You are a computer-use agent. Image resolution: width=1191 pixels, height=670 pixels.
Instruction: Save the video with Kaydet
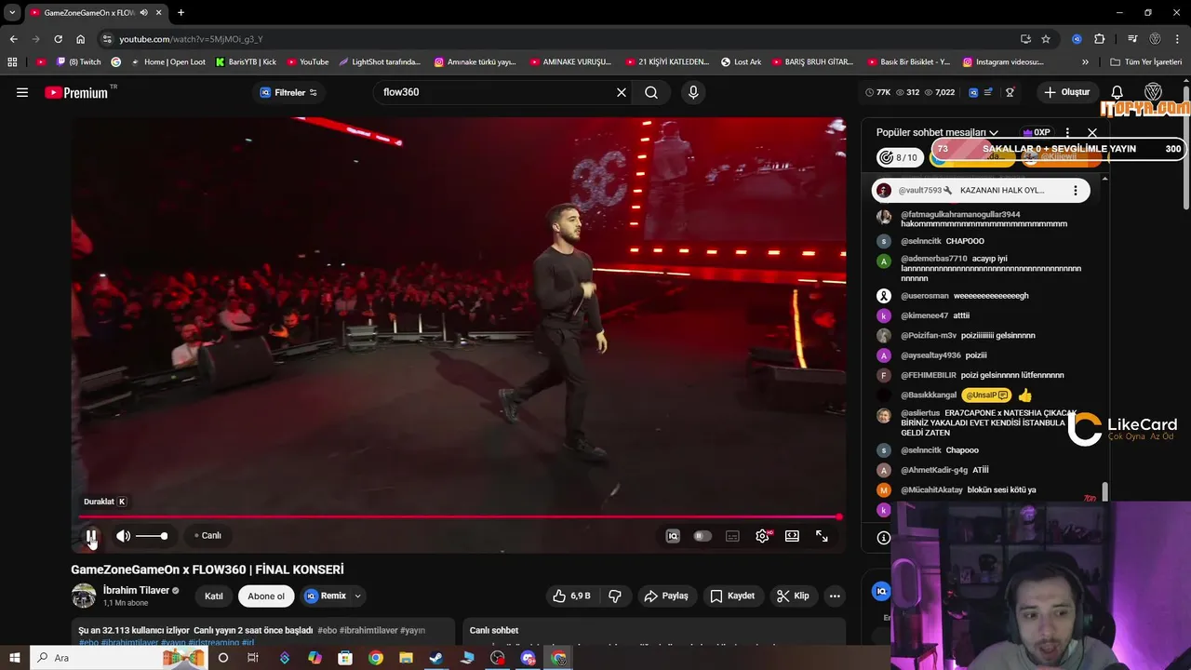[732, 596]
